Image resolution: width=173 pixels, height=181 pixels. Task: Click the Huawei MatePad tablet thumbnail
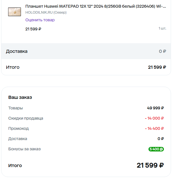(x=14, y=12)
